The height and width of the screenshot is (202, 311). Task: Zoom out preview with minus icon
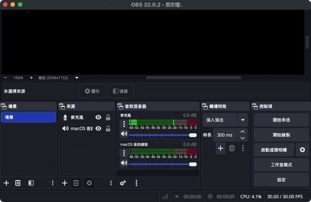5,78
